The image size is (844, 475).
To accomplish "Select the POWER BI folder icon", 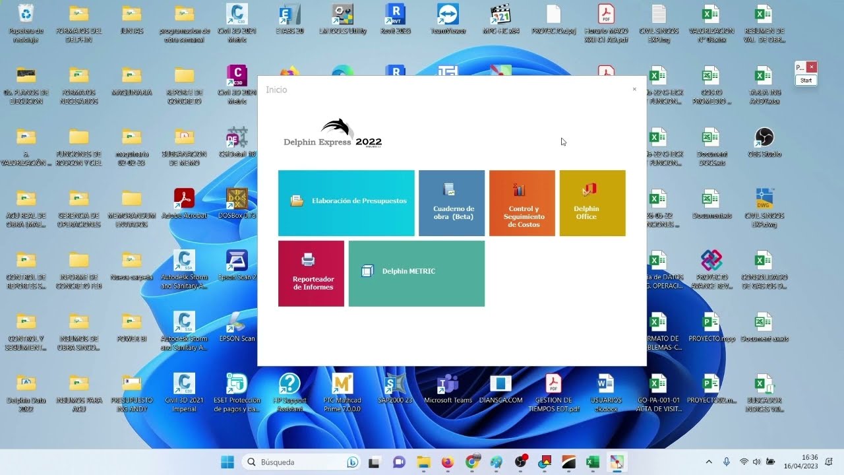I will click(132, 327).
